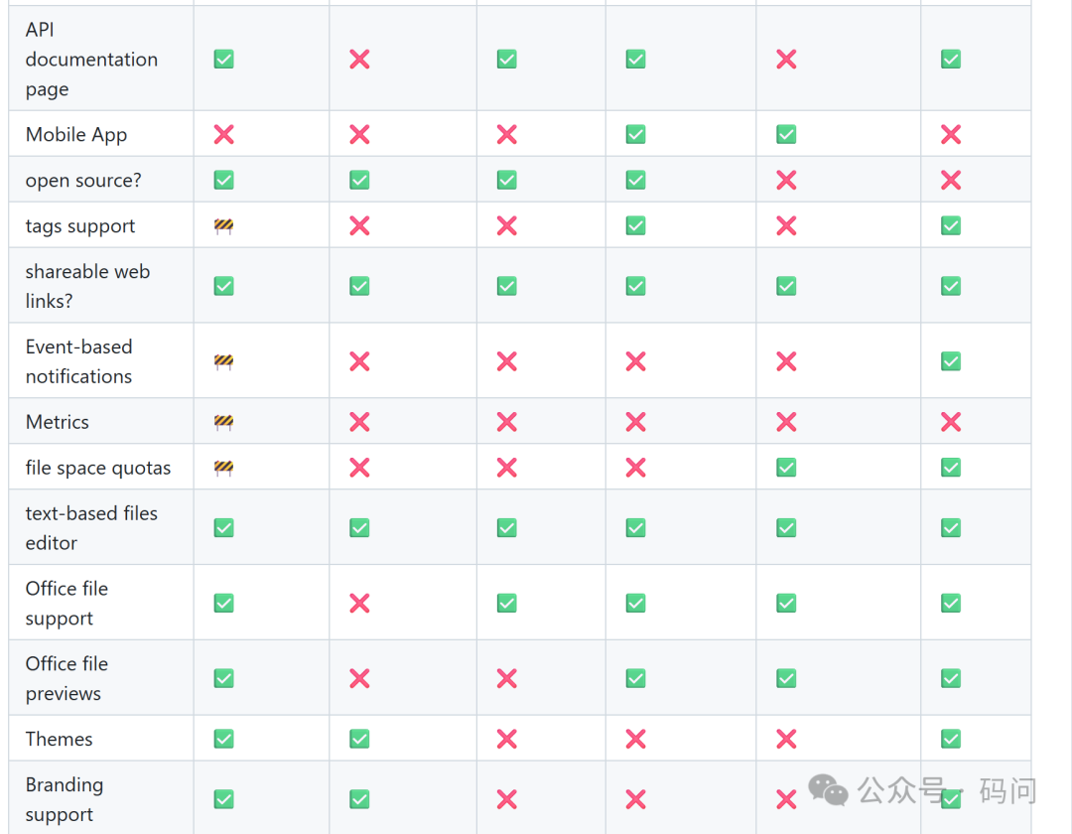Click the Branding support row header text

point(65,798)
